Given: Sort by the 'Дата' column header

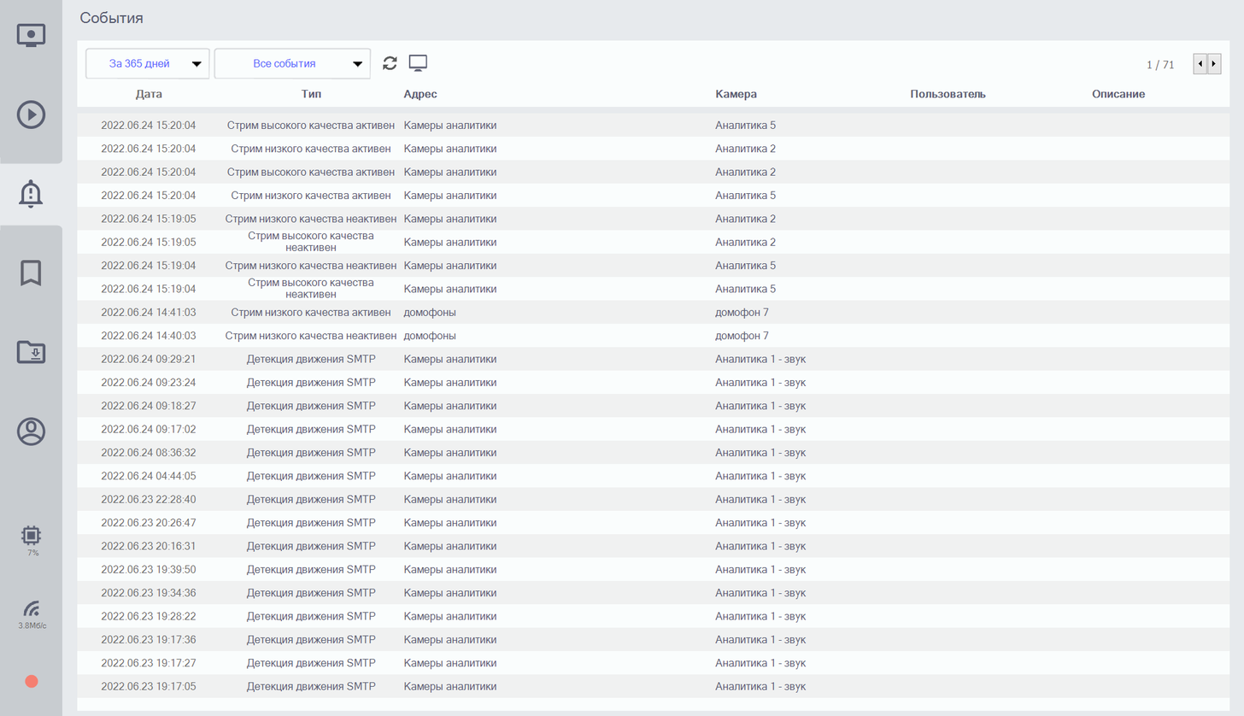Looking at the screenshot, I should click(x=149, y=94).
